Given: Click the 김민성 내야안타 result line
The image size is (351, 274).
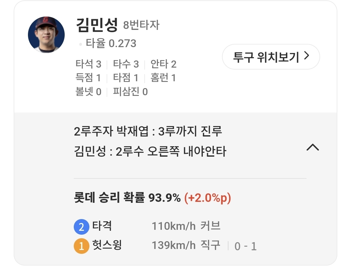Looking at the screenshot, I should coord(150,151).
